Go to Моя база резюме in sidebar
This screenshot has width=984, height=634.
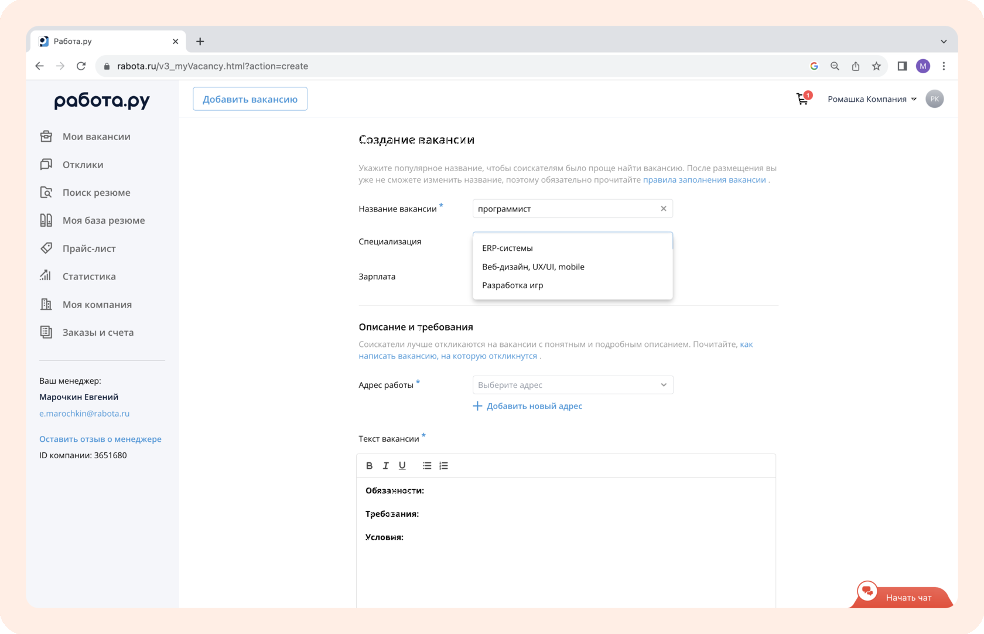[x=104, y=220]
